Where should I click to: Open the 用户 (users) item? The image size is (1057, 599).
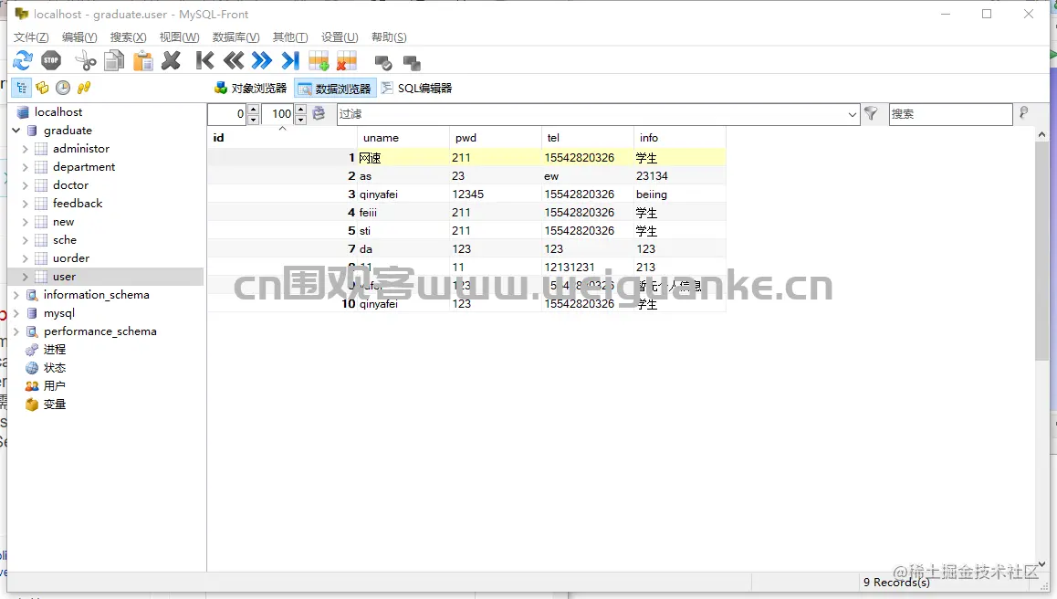(55, 386)
